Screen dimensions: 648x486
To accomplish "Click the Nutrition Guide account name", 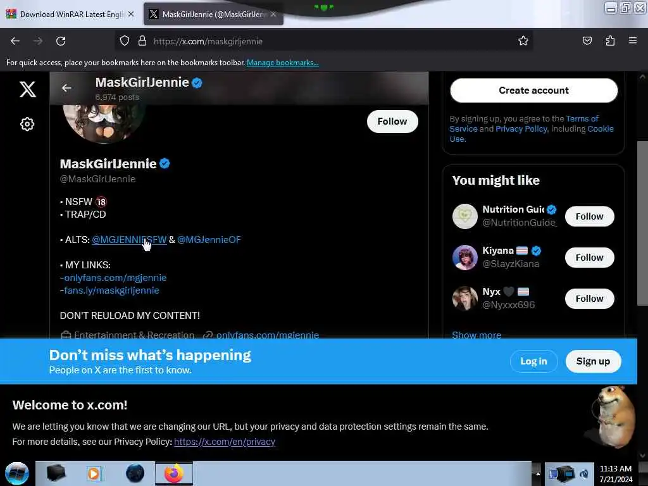I will (x=513, y=209).
